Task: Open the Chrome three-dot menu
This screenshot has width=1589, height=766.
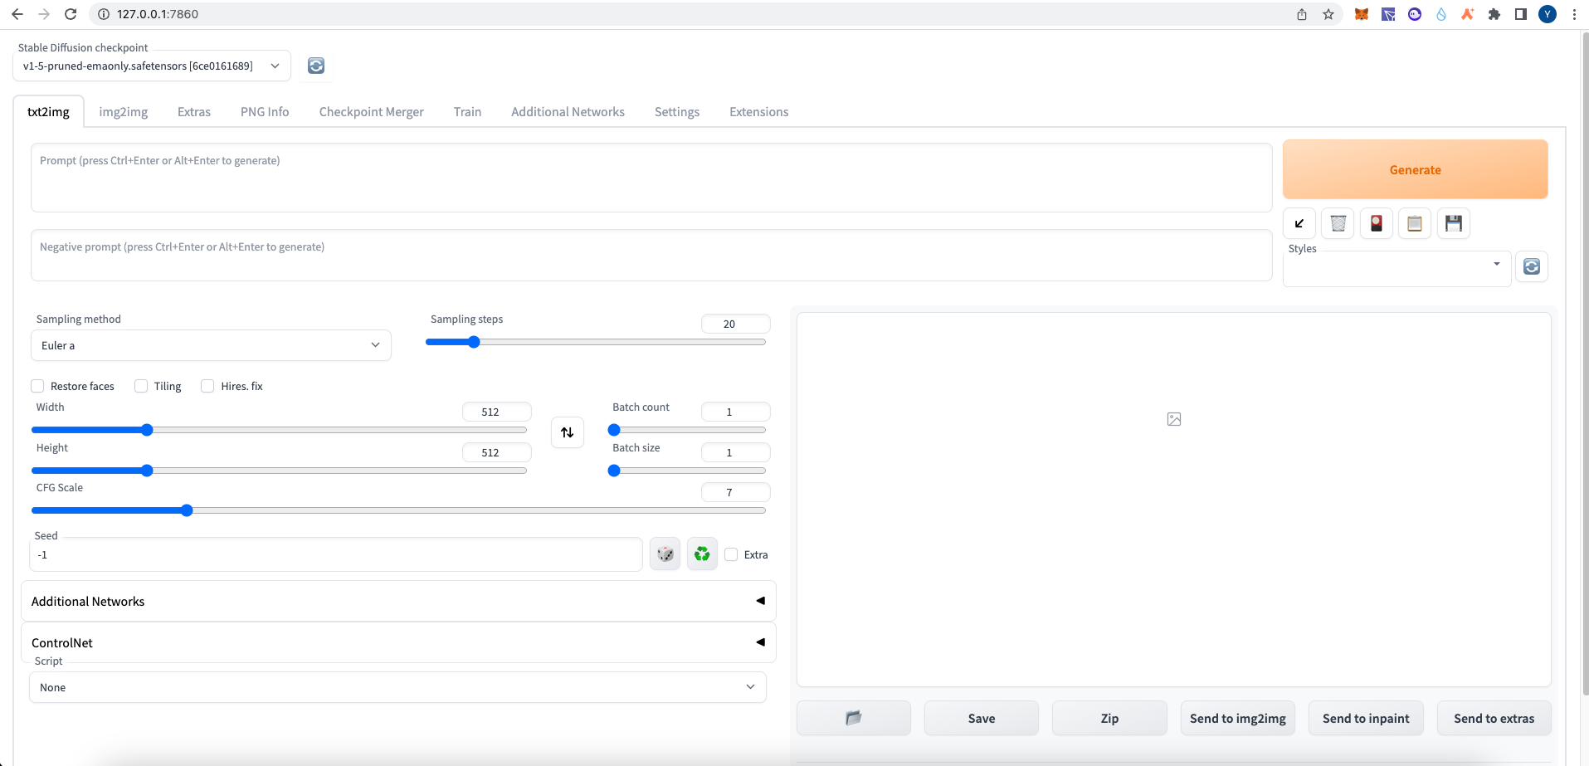Action: tap(1574, 14)
